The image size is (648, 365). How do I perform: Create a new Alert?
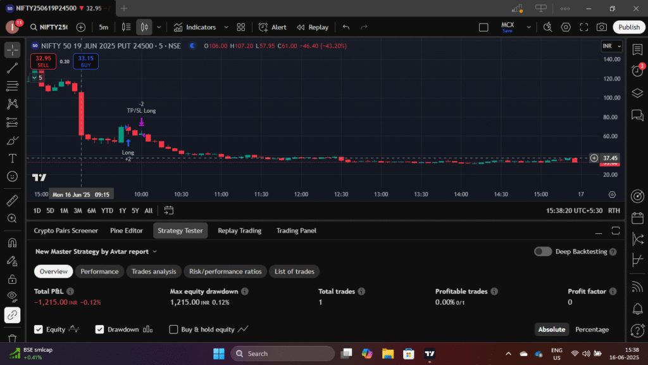(x=272, y=27)
